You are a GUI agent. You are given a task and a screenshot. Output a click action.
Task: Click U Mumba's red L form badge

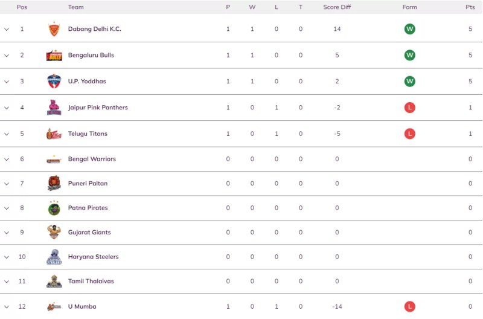[410, 306]
